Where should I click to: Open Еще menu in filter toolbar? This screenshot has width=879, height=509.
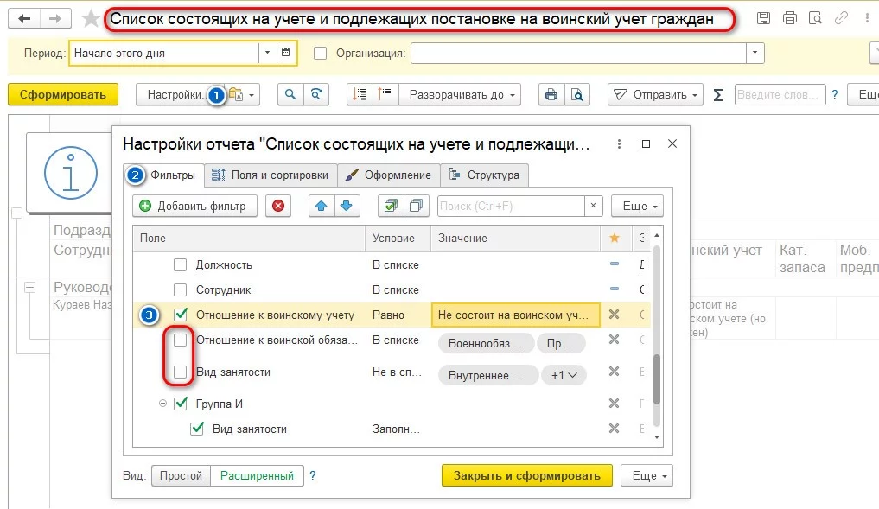637,206
